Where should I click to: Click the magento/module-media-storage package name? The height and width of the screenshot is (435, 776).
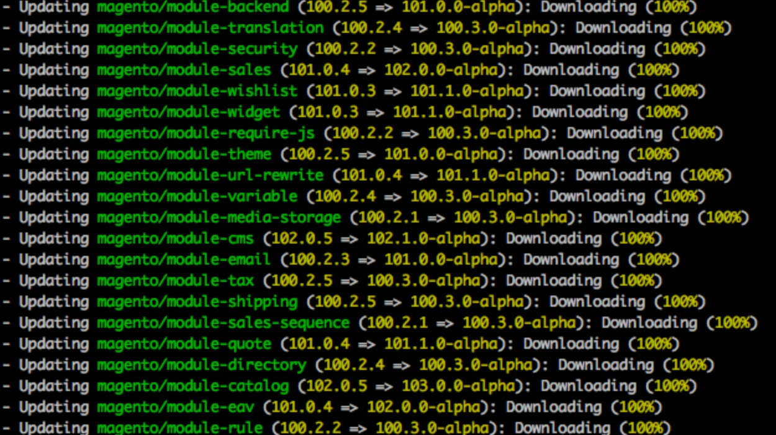(219, 218)
